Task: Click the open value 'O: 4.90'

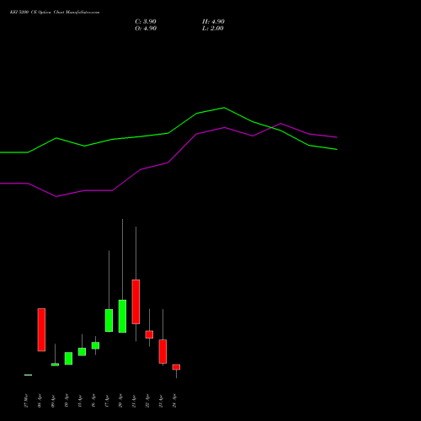Action: point(146,29)
